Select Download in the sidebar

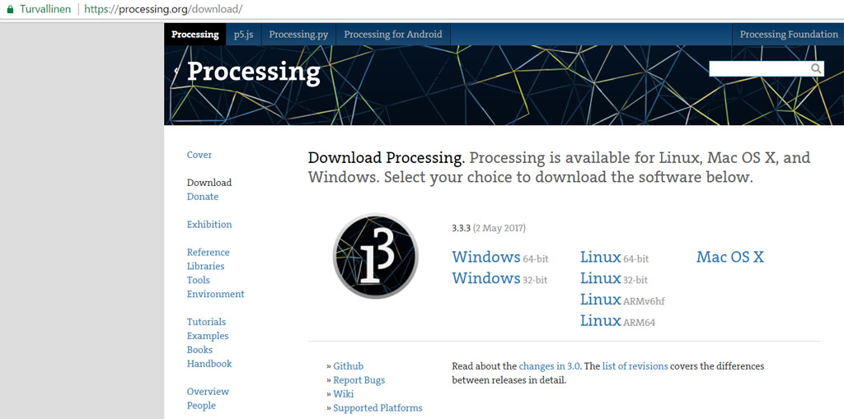coord(209,183)
